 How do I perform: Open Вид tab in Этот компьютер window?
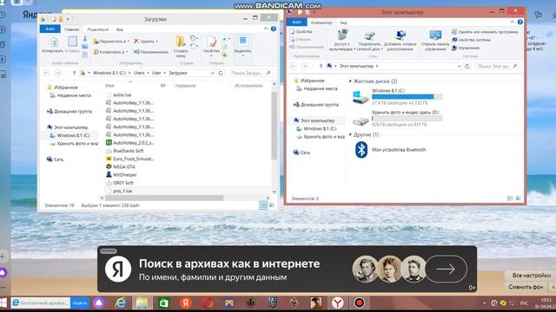[344, 23]
